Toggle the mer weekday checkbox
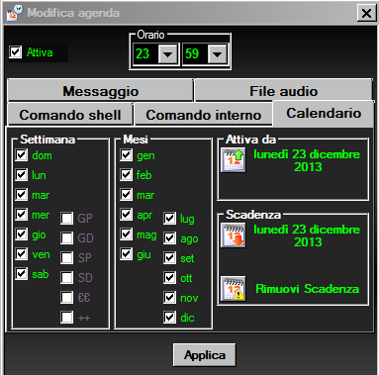Viewport: 379px width, 375px height. pyautogui.click(x=22, y=215)
